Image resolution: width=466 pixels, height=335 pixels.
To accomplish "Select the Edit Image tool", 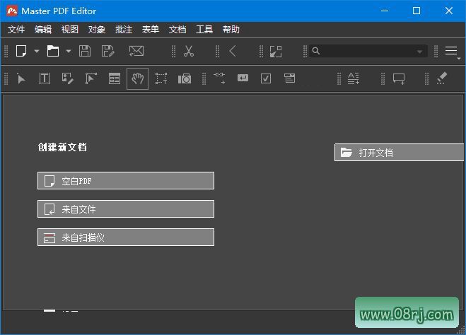I will tap(67, 78).
